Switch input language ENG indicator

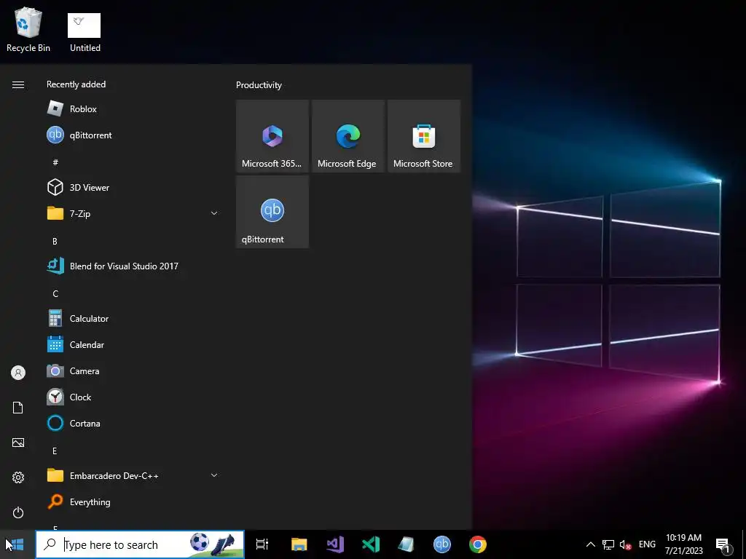(647, 544)
